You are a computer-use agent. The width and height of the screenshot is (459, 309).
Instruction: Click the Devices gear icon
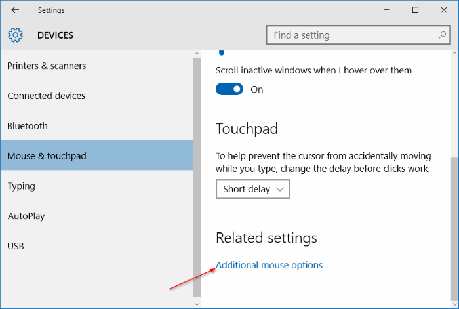[x=15, y=35]
